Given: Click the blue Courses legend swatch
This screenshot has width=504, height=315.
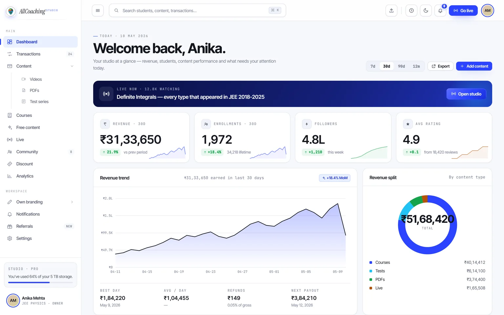Looking at the screenshot, I should (x=371, y=262).
